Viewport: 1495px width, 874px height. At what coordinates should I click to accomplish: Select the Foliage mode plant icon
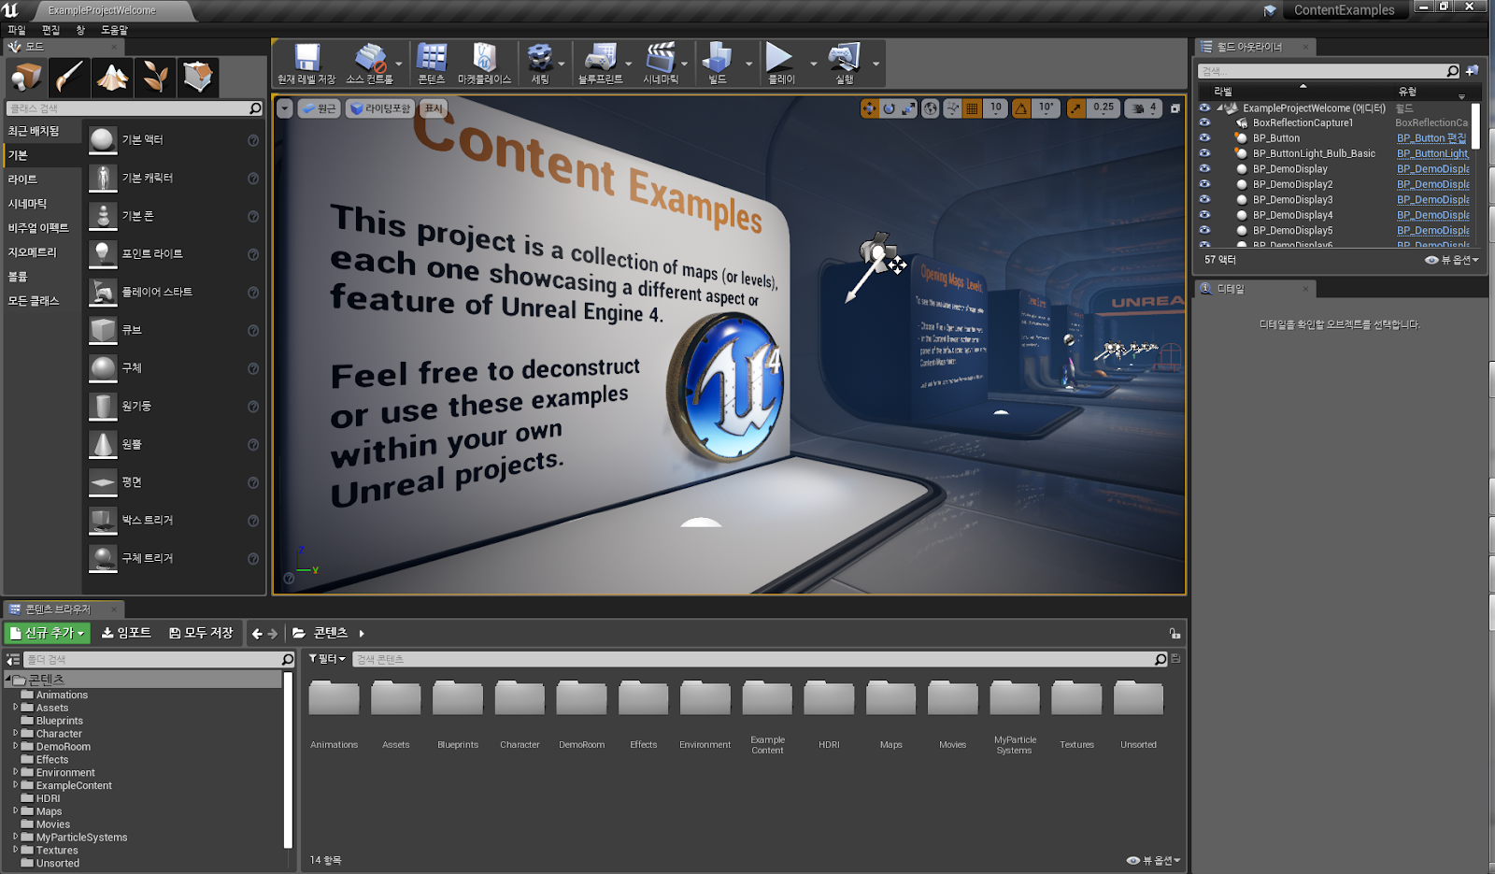[x=155, y=77]
